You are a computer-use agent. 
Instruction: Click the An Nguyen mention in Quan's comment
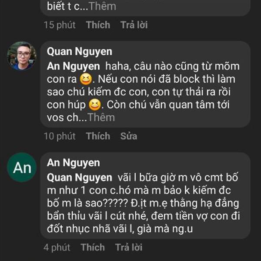73,67
